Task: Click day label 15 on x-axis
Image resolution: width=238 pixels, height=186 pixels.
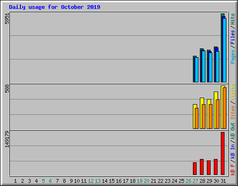Action: (112, 181)
